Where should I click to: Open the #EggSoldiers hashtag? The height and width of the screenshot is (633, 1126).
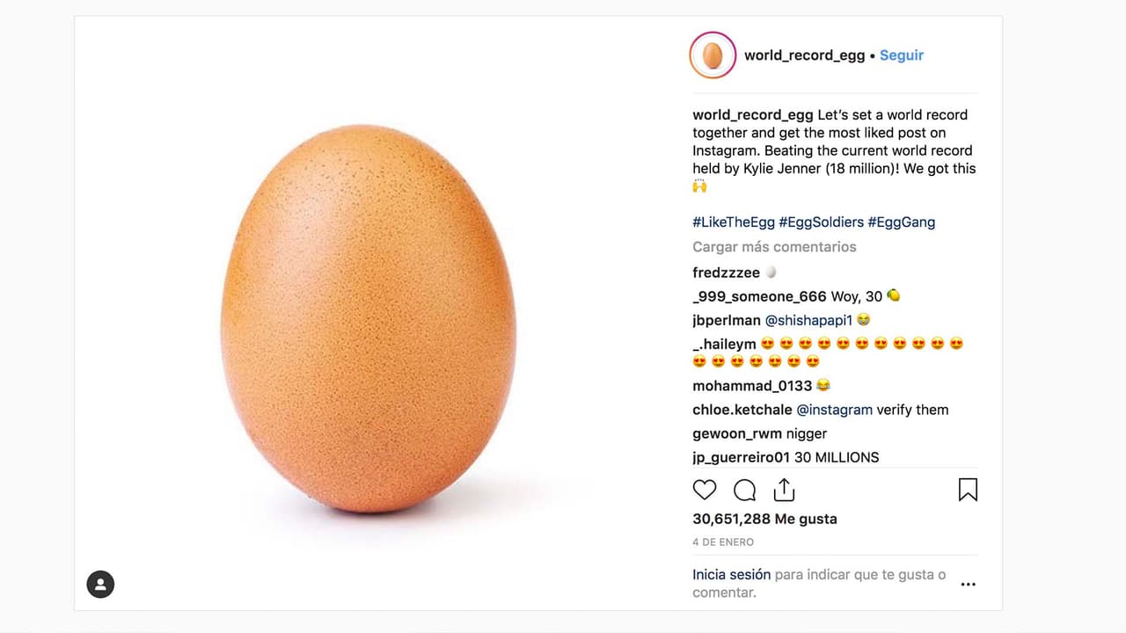click(820, 222)
